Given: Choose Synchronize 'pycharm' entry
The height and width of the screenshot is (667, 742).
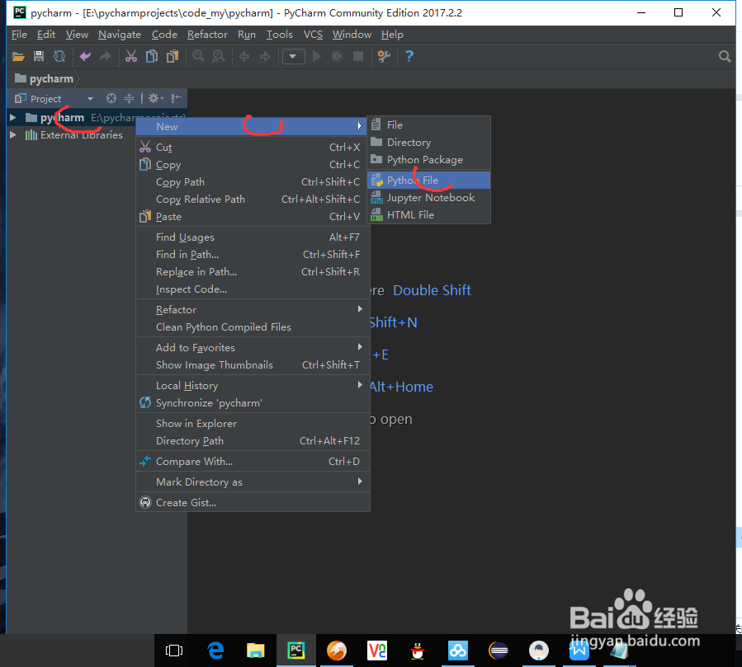Looking at the screenshot, I should point(253,402).
